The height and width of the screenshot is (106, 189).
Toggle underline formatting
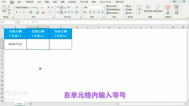coord(24,12)
